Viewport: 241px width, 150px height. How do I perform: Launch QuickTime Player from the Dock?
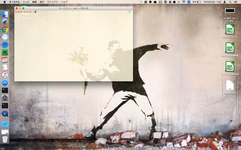(x=5, y=113)
